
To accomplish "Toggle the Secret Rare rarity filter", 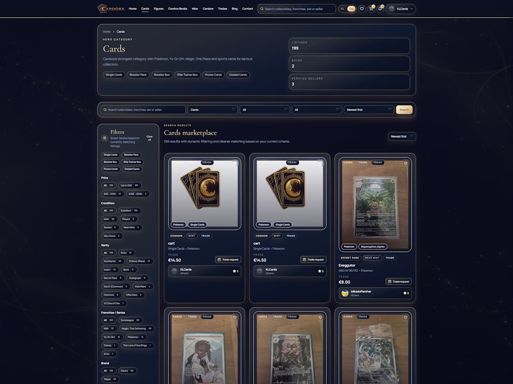I will (113, 278).
